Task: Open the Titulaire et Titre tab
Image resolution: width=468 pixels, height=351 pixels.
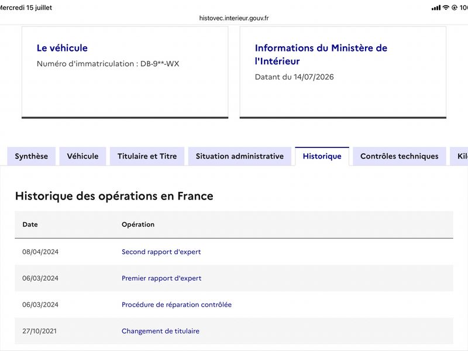Action: (x=147, y=156)
